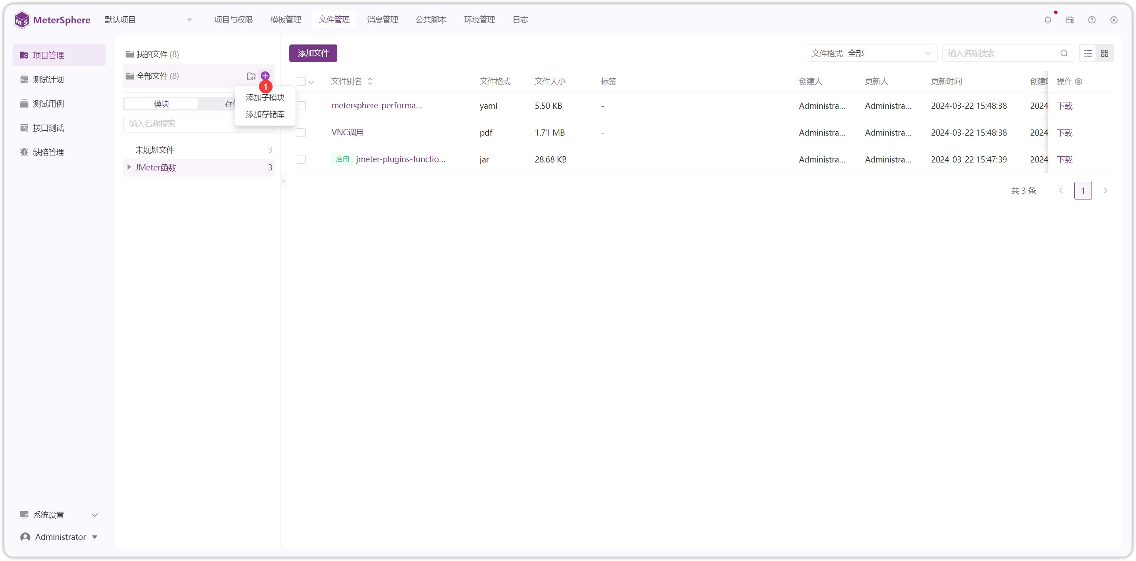Select the 模块 tab
Image resolution: width=1136 pixels, height=561 pixels.
(x=162, y=103)
